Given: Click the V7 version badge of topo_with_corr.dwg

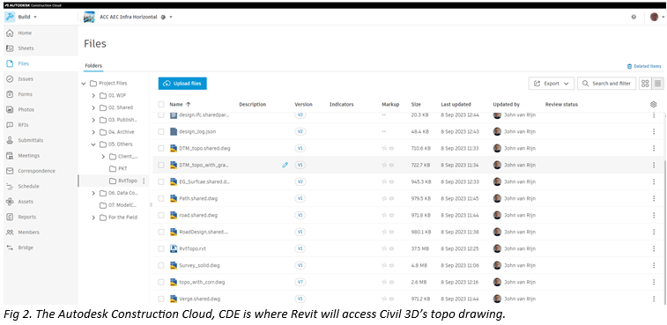Looking at the screenshot, I should [300, 282].
